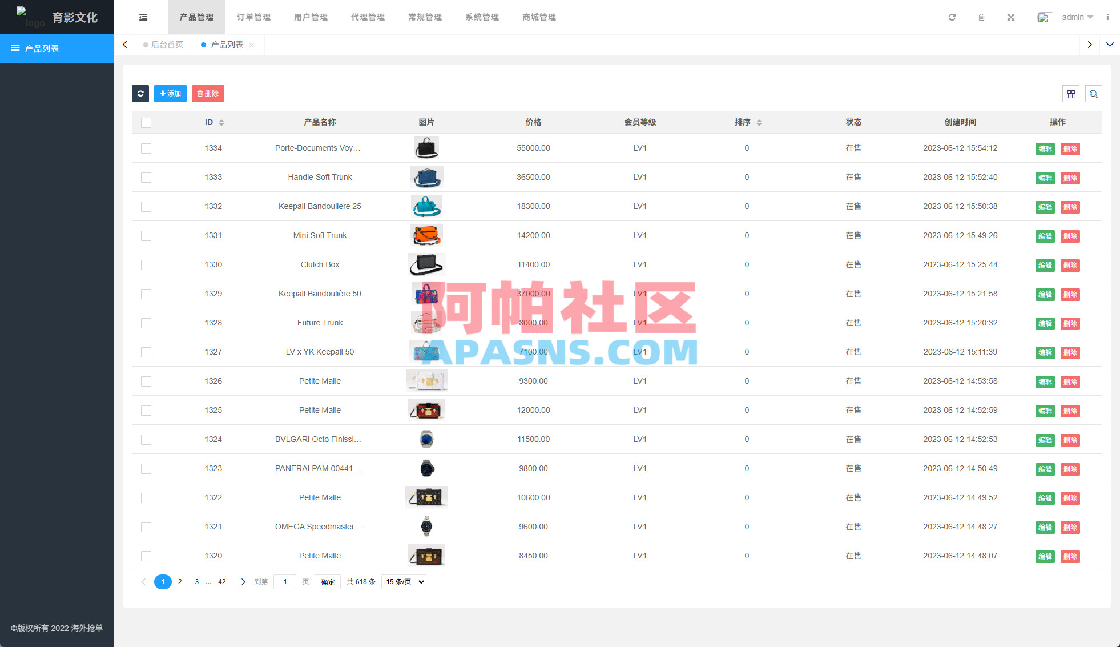The image size is (1120, 647).
Task: Click the Mini Soft Trunk product thumbnail
Action: (426, 235)
